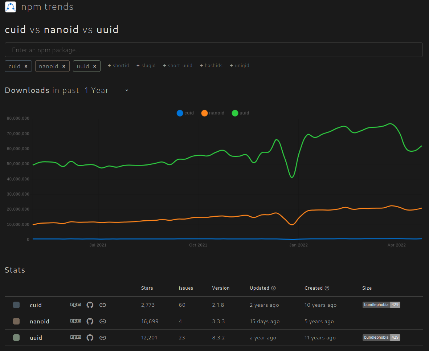Viewport: 429px width, 351px height.
Task: Click uuid stars value 12,201
Action: (x=149, y=338)
